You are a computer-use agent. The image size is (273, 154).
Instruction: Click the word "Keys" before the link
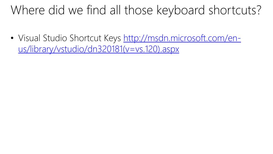pos(113,38)
